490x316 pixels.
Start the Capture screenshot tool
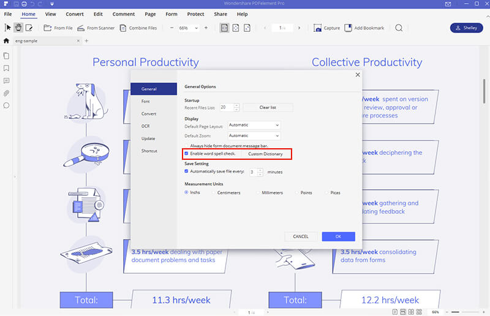click(x=326, y=28)
